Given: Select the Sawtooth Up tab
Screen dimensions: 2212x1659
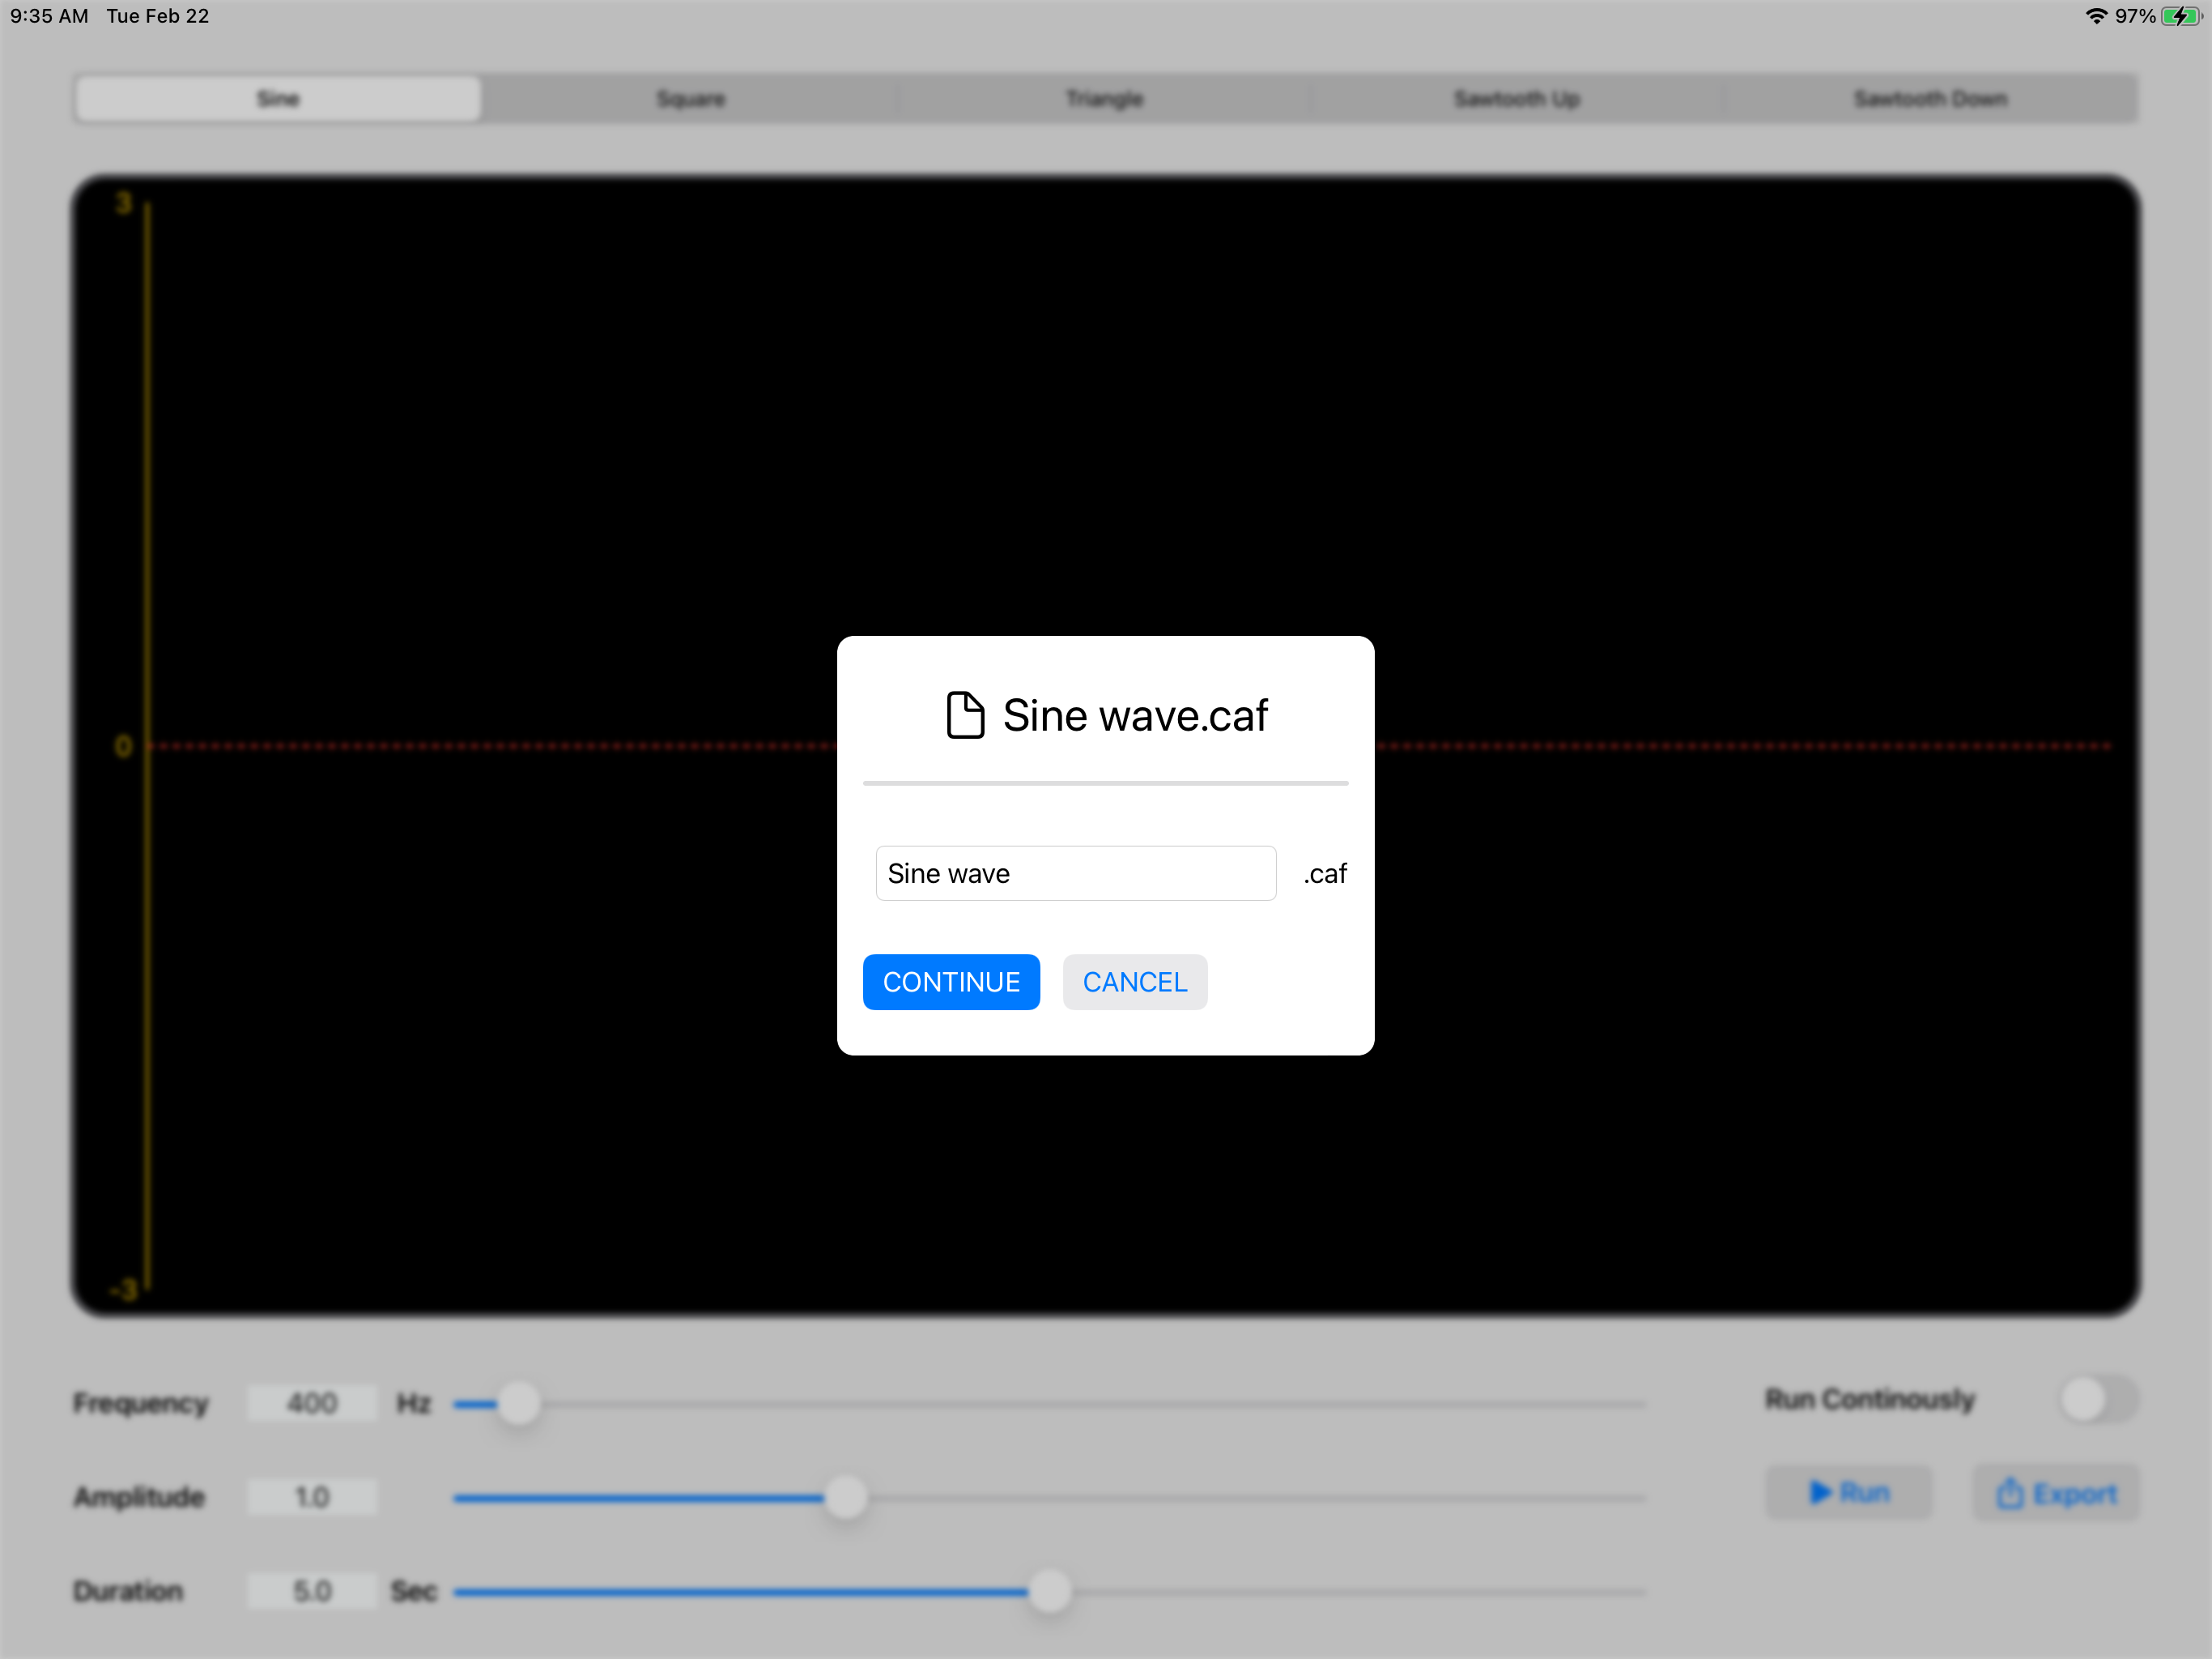Looking at the screenshot, I should [x=1516, y=99].
